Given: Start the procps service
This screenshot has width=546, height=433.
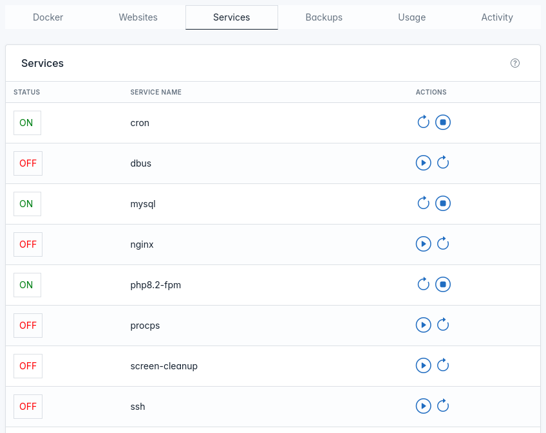Looking at the screenshot, I should pyautogui.click(x=423, y=325).
